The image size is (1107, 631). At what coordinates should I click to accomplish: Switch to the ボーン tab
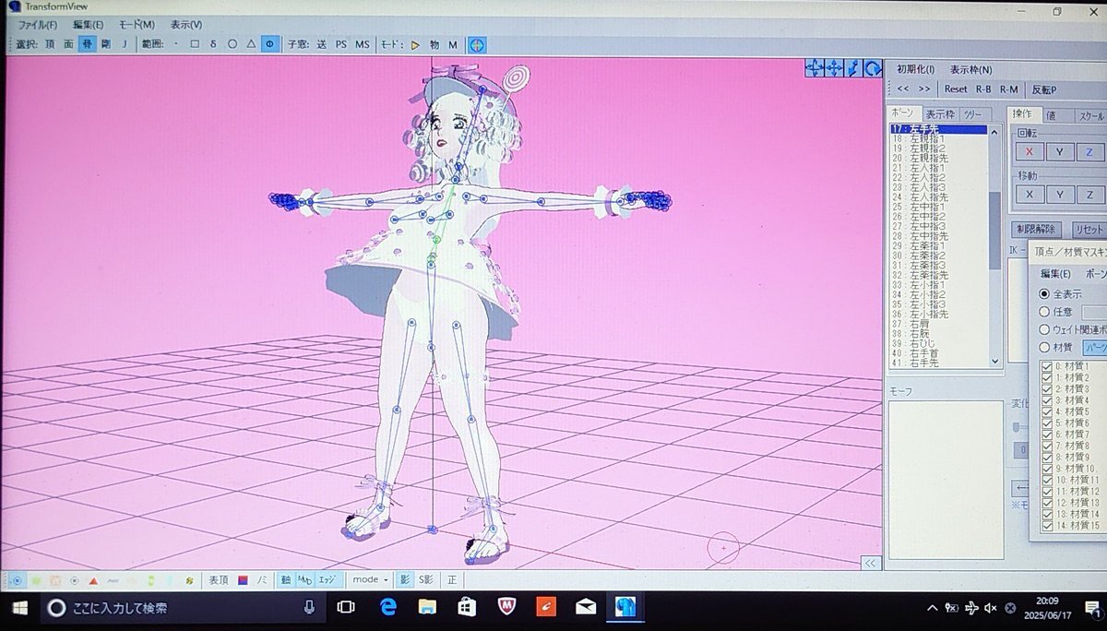click(x=903, y=113)
